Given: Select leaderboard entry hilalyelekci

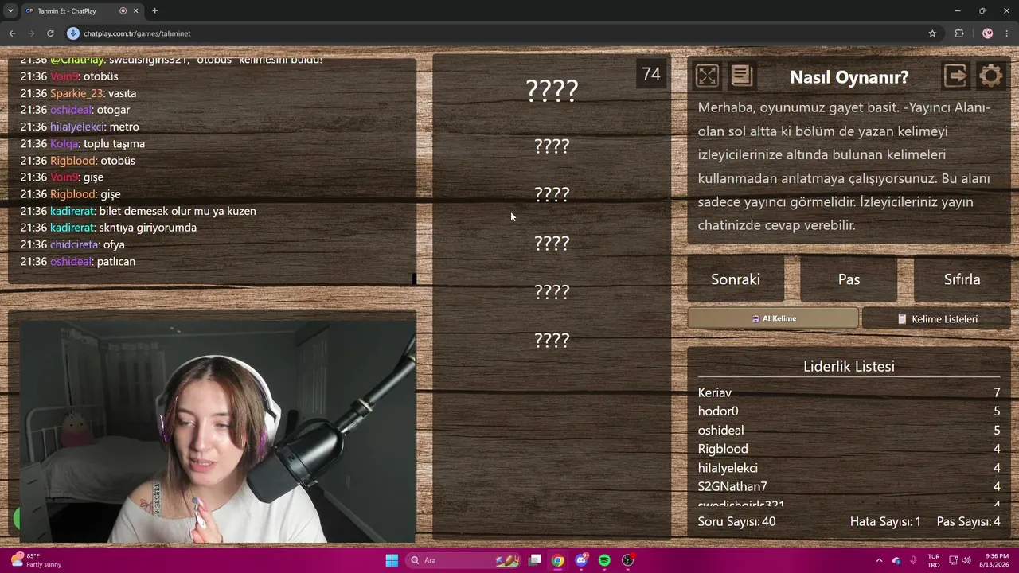Looking at the screenshot, I should pyautogui.click(x=849, y=468).
